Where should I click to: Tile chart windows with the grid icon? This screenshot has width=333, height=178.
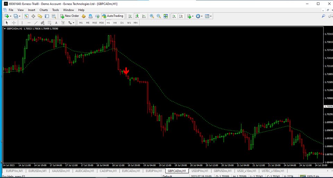pos(165,16)
